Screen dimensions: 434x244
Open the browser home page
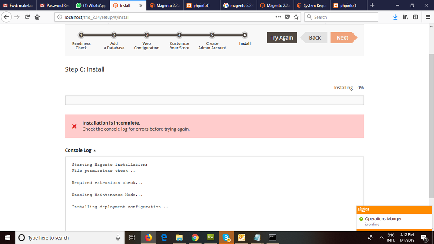tap(37, 17)
